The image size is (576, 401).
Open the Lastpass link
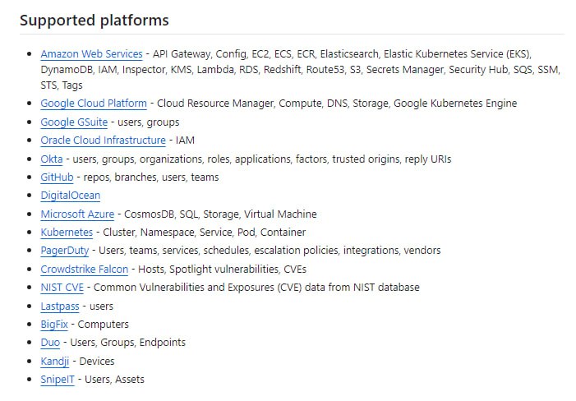click(x=60, y=306)
